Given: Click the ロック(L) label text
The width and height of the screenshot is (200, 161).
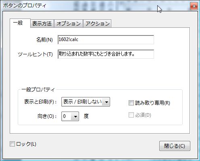Looking at the screenshot, I should [x=26, y=144].
